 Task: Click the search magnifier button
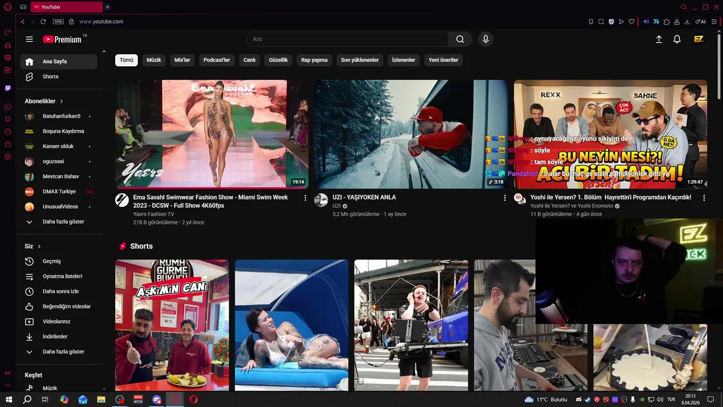pyautogui.click(x=460, y=39)
